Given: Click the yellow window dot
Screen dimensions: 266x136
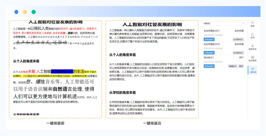Looking at the screenshot, I should click(x=25, y=12).
